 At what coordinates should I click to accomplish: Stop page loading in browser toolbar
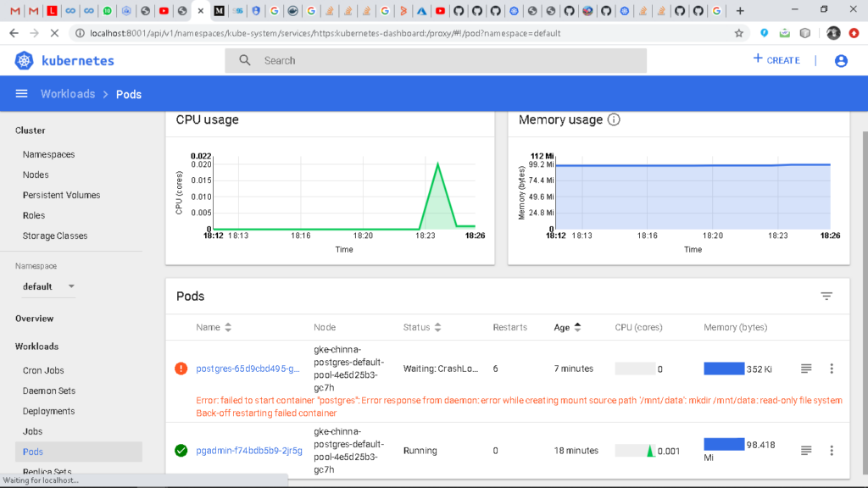[54, 33]
